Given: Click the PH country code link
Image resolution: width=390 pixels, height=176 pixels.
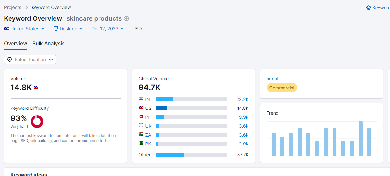Looking at the screenshot, I should tap(148, 117).
